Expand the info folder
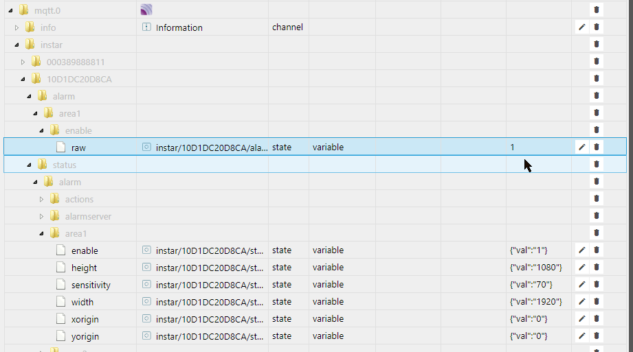 tap(18, 27)
